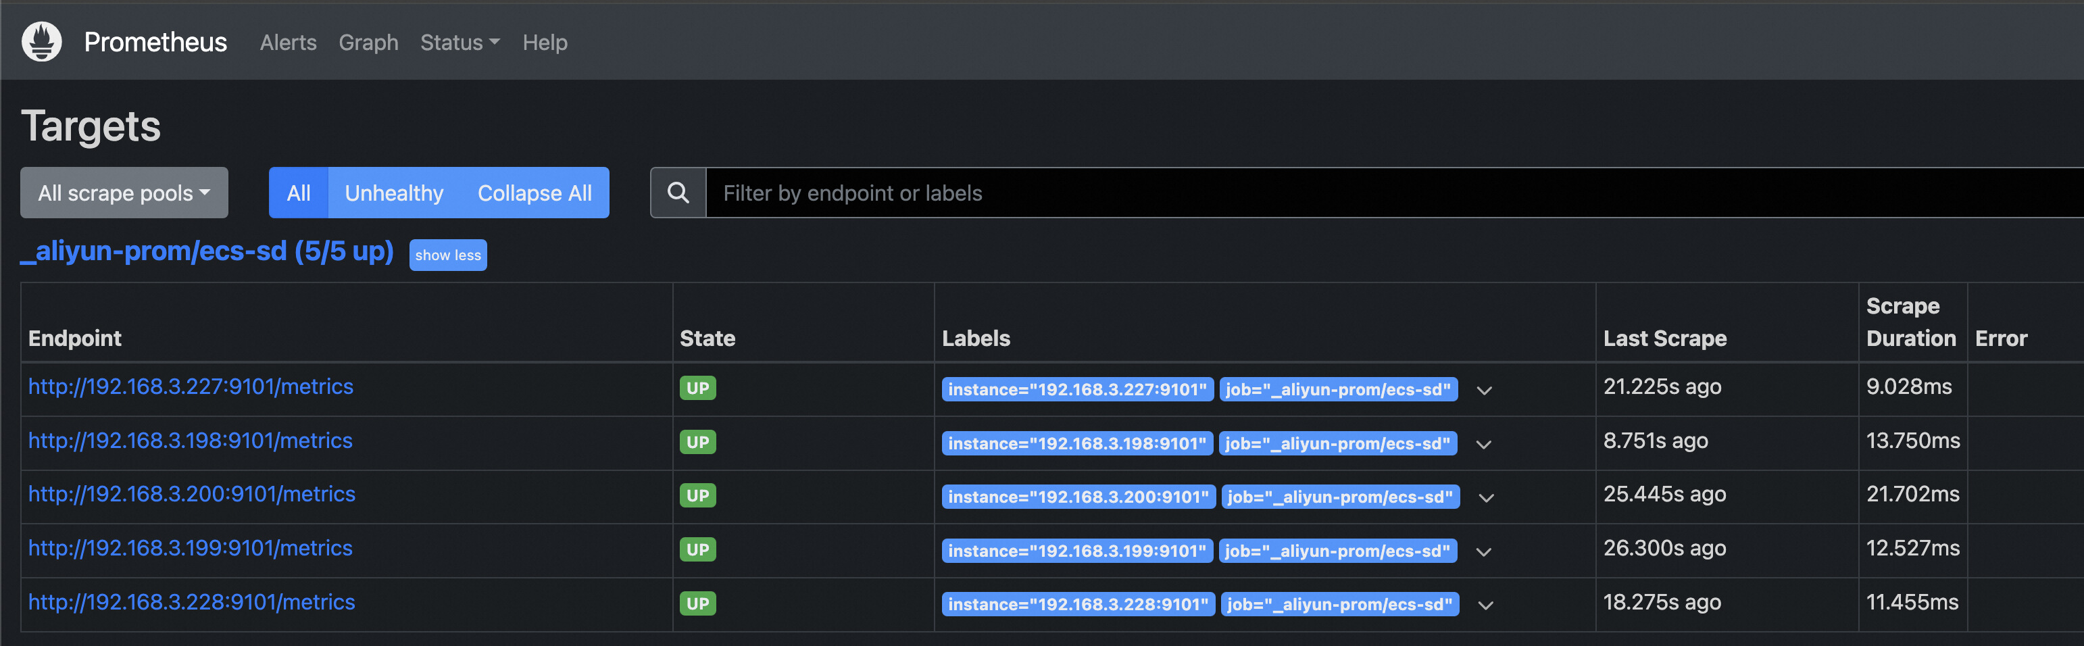Go to the Graph page
2084x646 pixels.
[x=368, y=42]
